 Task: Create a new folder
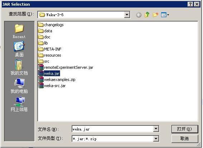(x=155, y=15)
